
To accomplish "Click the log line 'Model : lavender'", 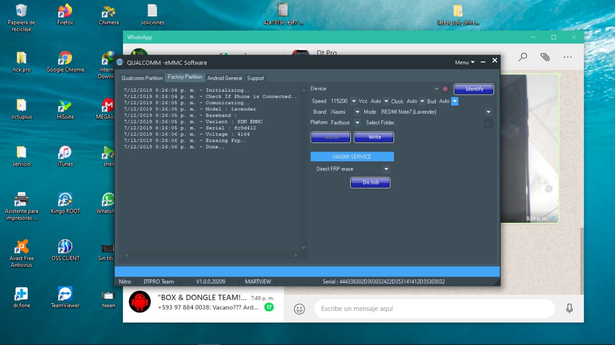I will click(x=190, y=109).
